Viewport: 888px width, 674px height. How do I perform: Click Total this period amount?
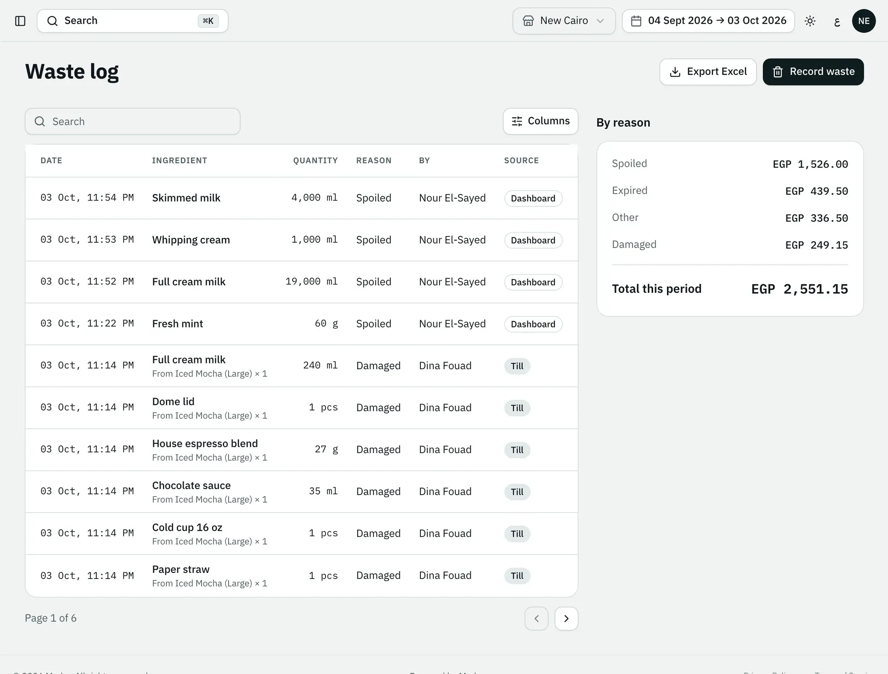pos(799,289)
